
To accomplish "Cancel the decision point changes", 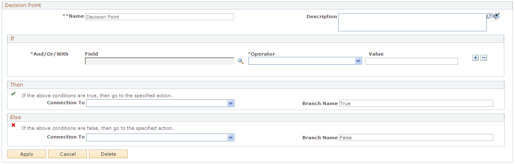I will coord(68,154).
